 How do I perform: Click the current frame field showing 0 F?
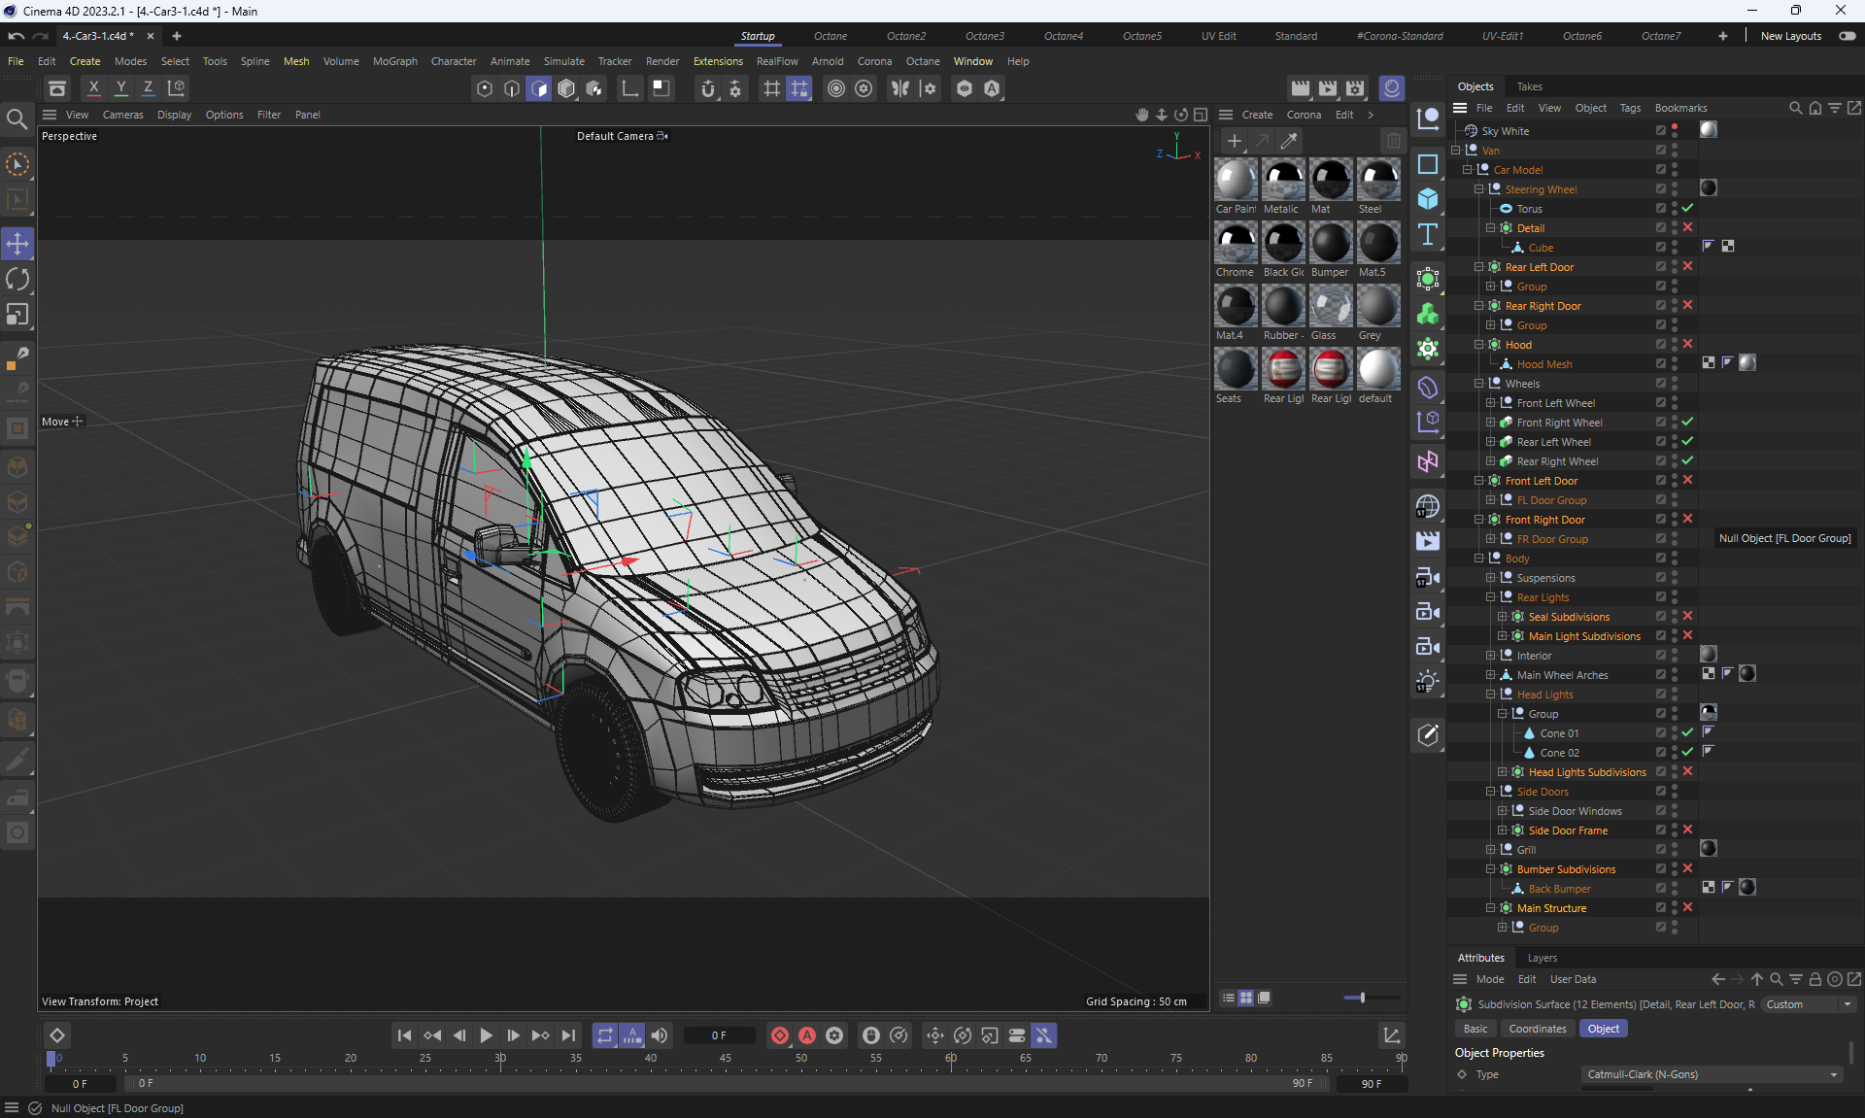click(x=719, y=1035)
